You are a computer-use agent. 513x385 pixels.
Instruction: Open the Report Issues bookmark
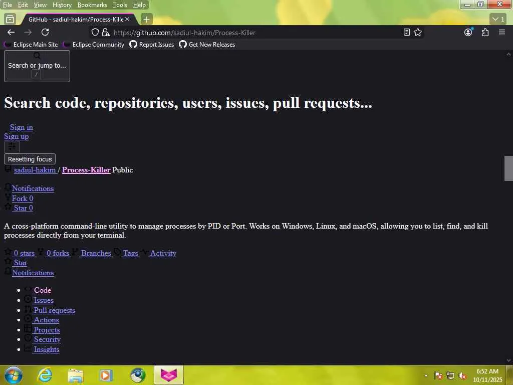(x=152, y=45)
